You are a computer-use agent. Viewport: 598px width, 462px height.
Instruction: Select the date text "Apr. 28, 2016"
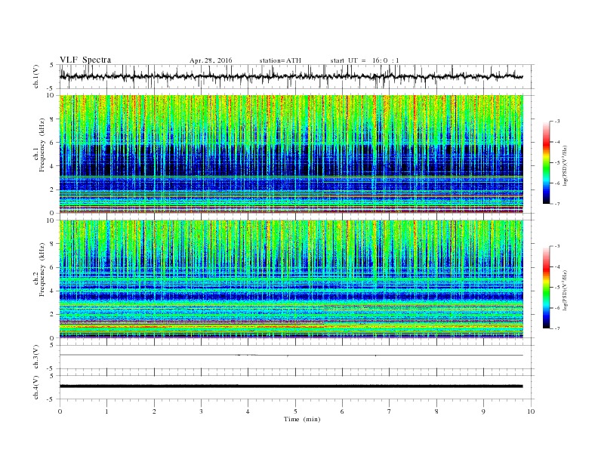tap(211, 60)
